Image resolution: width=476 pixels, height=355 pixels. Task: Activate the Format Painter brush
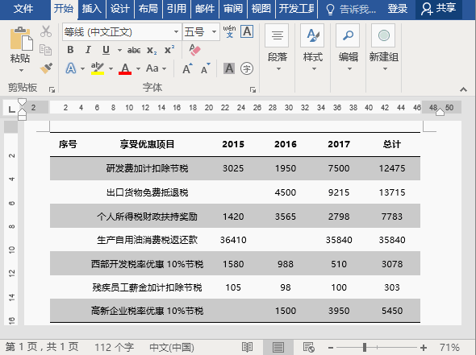(x=46, y=68)
